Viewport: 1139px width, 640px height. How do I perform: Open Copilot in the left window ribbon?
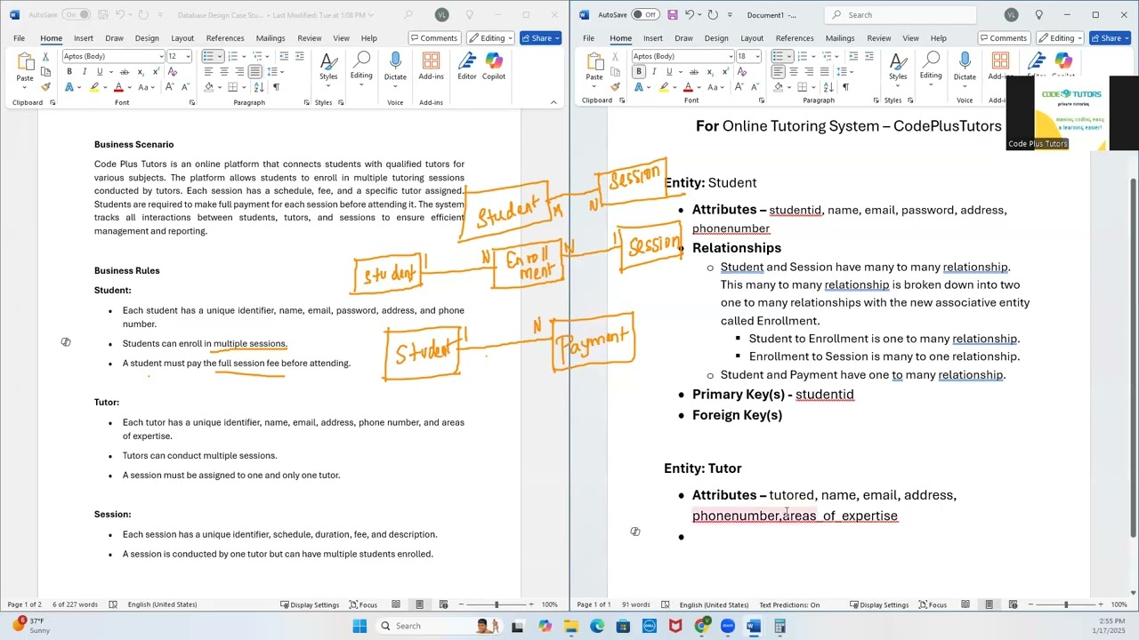(x=494, y=67)
